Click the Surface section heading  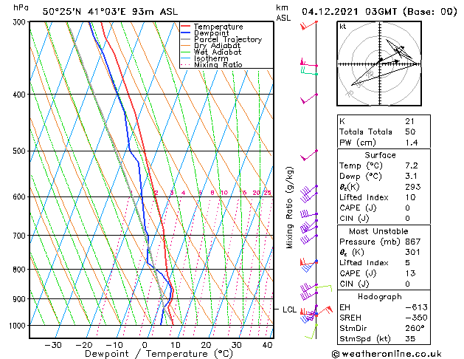pyautogui.click(x=380, y=155)
